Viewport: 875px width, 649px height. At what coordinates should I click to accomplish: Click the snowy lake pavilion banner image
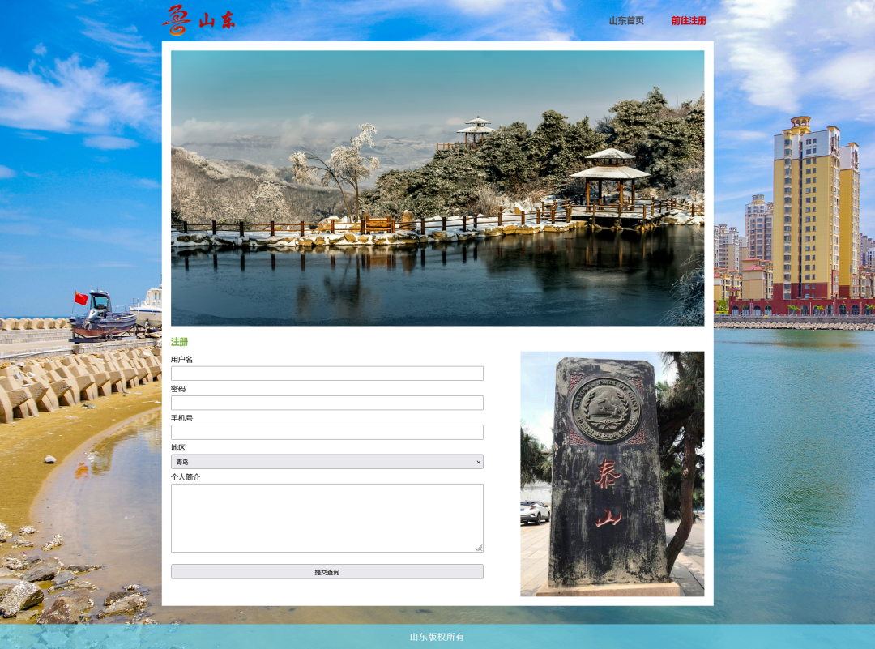(437, 188)
